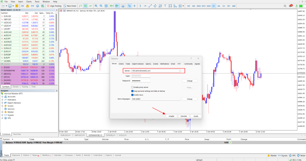306x161 pixels.
Task: Select the text label tool
Action: click(165, 6)
